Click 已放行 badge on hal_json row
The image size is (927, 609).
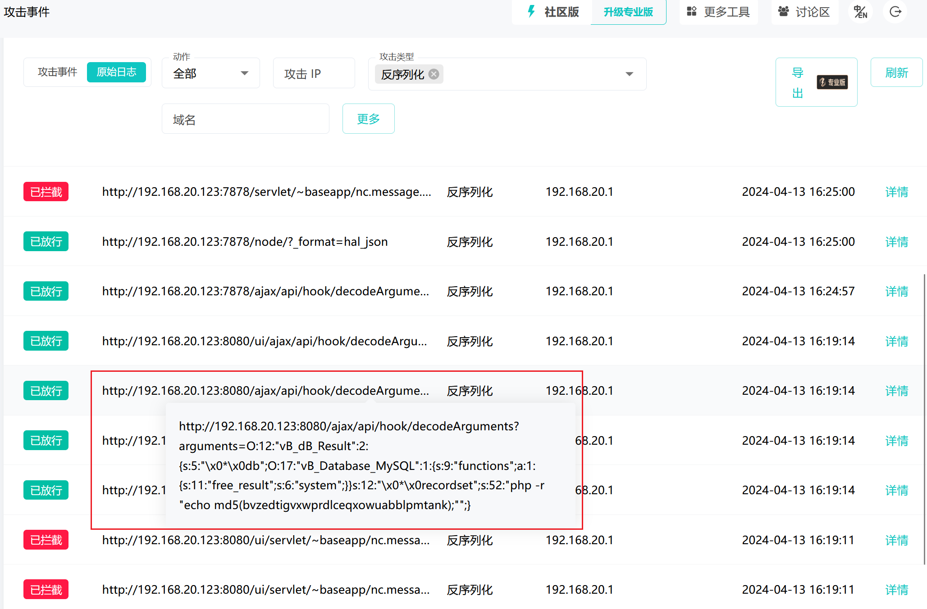[x=46, y=242]
